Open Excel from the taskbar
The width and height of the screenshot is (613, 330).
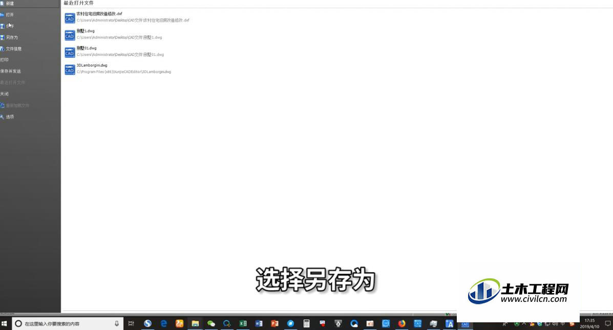click(243, 323)
